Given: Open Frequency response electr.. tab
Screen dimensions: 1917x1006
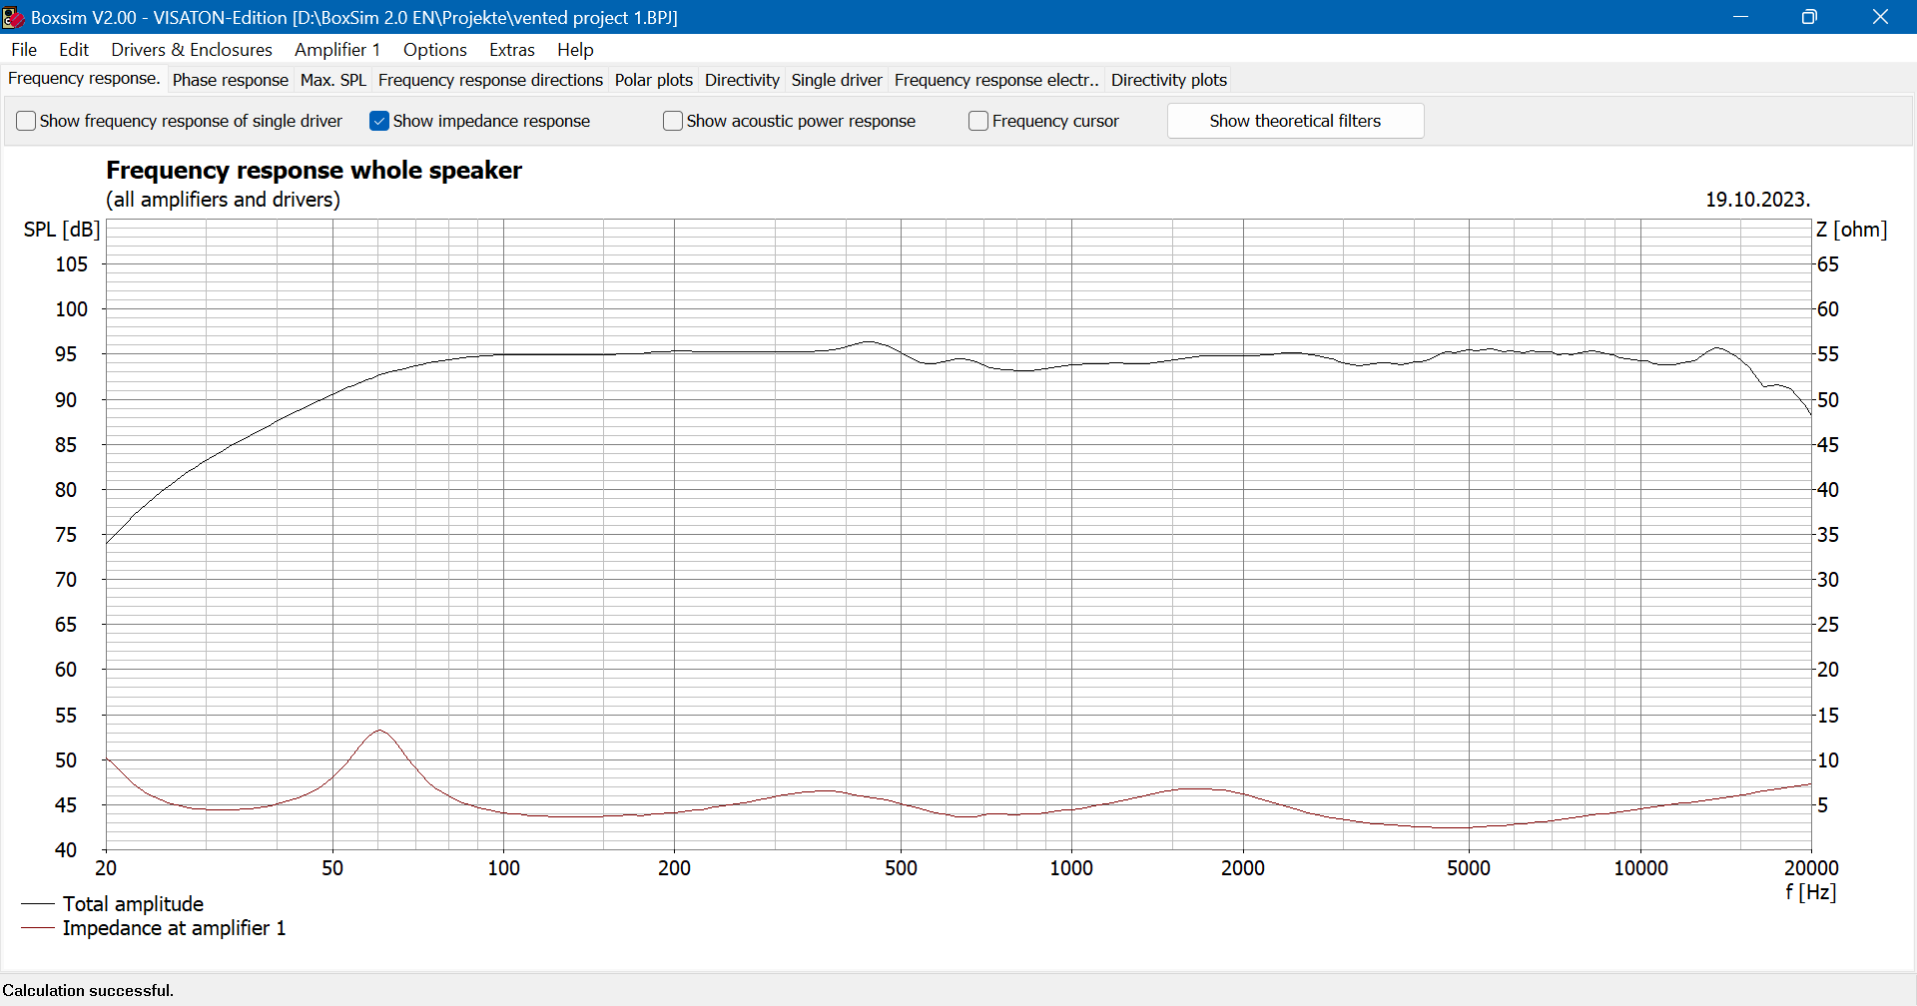Looking at the screenshot, I should [996, 80].
